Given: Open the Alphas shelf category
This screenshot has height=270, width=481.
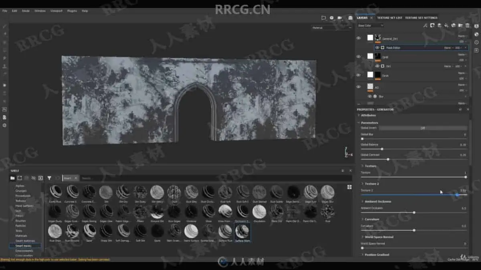Looking at the screenshot, I should (20, 186).
